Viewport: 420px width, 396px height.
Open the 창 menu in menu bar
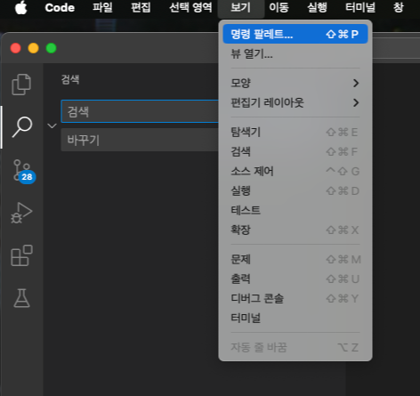399,7
